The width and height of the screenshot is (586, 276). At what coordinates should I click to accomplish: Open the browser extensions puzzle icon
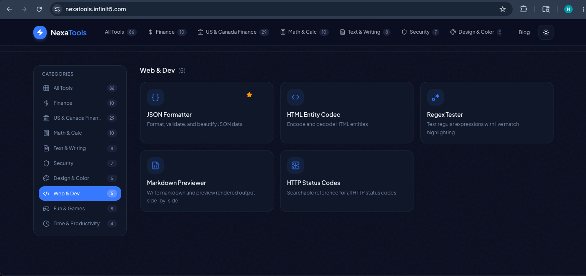tap(524, 9)
